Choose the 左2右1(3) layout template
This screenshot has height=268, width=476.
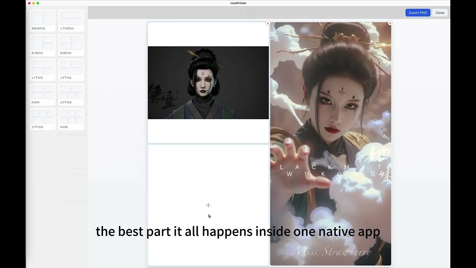[x=71, y=45]
